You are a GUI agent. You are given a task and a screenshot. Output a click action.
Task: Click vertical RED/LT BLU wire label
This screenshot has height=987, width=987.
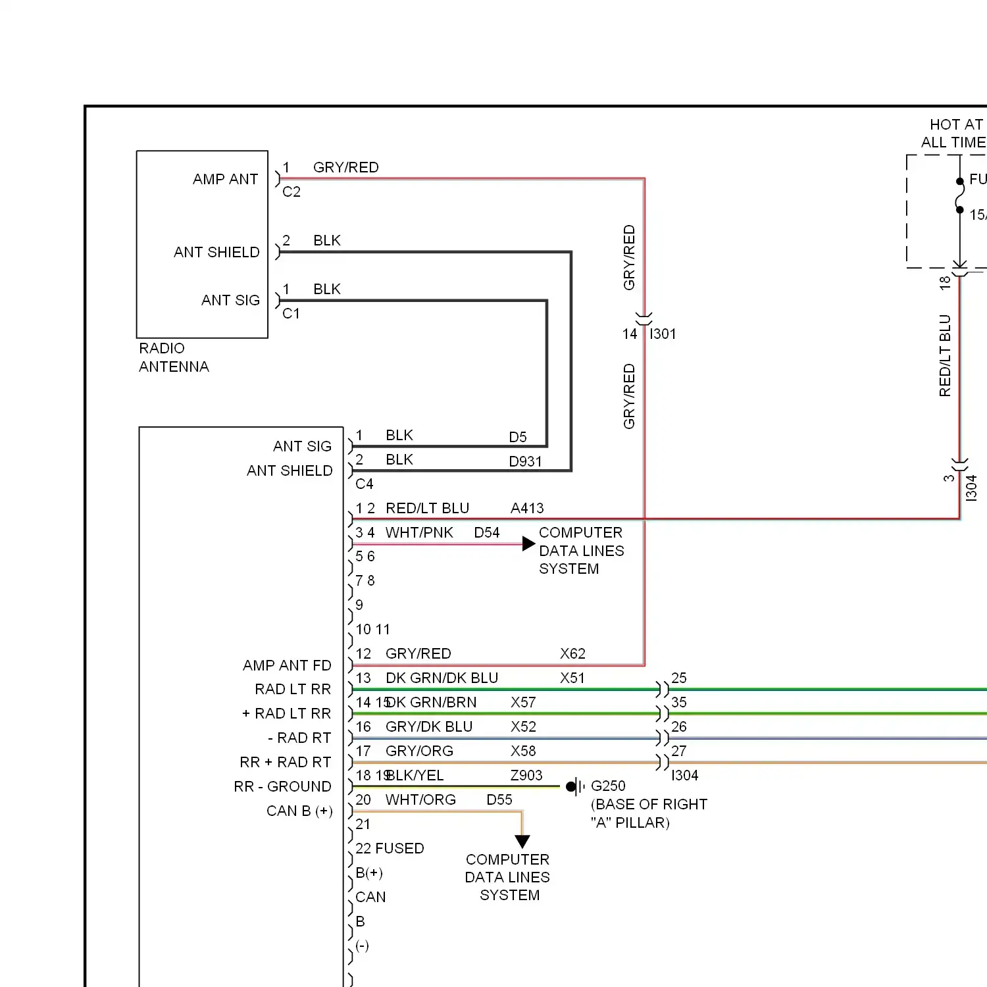(x=945, y=355)
